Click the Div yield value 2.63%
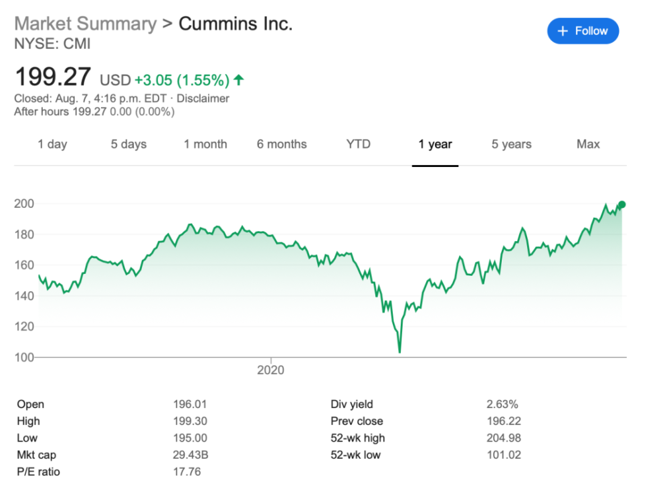The image size is (669, 499). pos(502,404)
